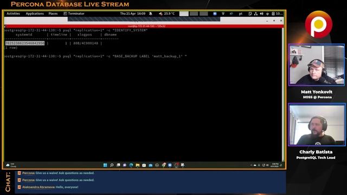This screenshot has height=195, width=347.
Task: Open the clock showing Thu 21 Apr 16:09
Action: 133,14
